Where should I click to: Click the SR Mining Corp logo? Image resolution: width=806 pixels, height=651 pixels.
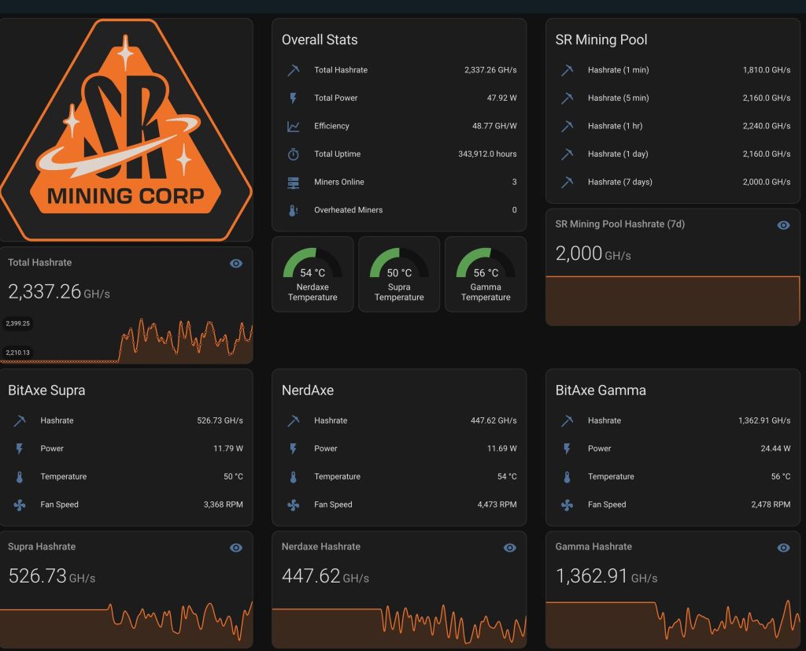127,128
